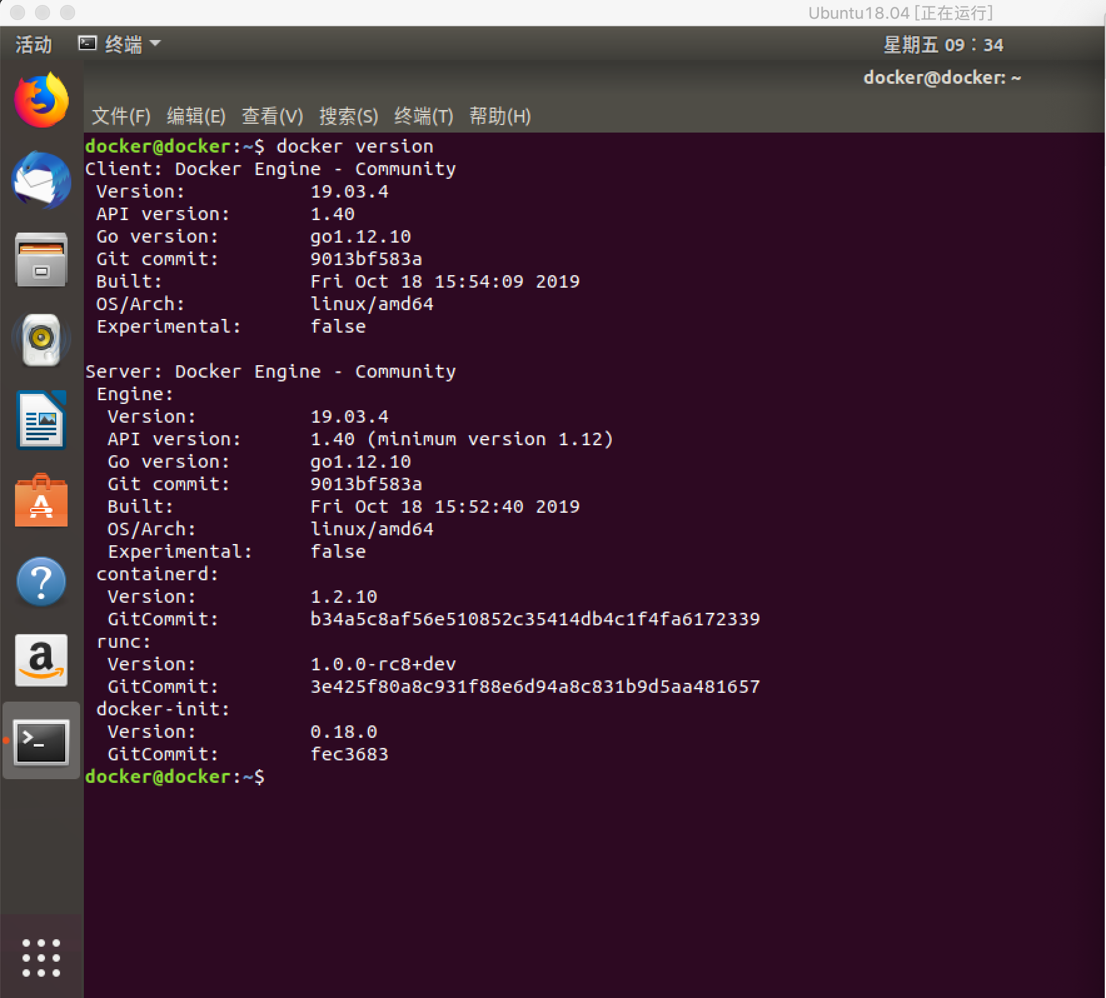Open the clock showing 星期五 09:34
This screenshot has width=1106, height=998.
coord(943,45)
